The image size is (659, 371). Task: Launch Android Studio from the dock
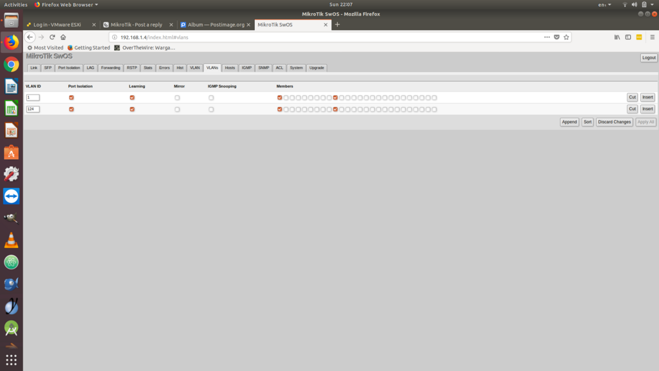(12, 328)
